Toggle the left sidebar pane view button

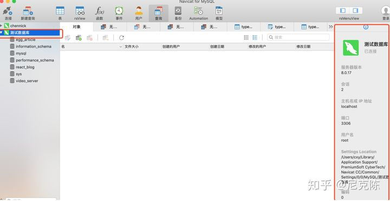343,10
